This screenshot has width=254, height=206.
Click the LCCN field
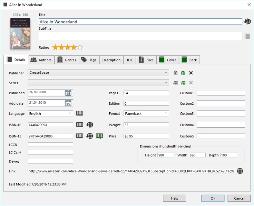pos(50,145)
